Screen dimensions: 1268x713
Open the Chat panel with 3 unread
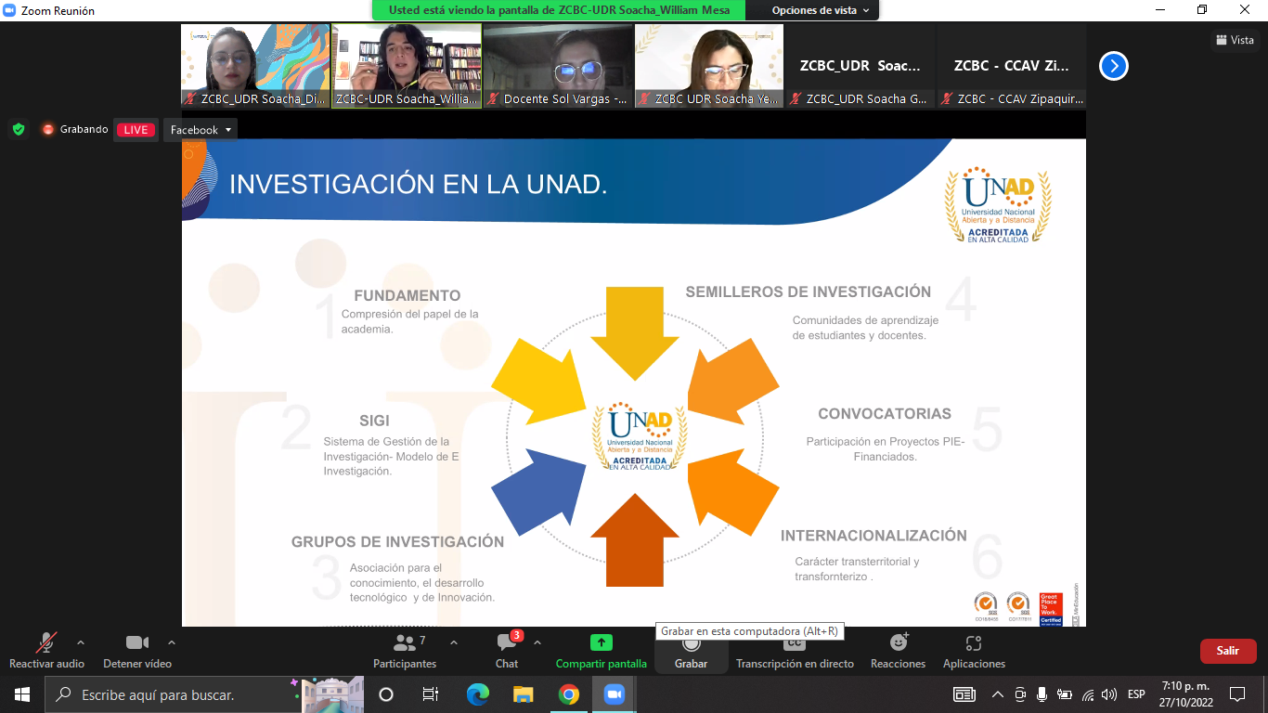pyautogui.click(x=507, y=651)
